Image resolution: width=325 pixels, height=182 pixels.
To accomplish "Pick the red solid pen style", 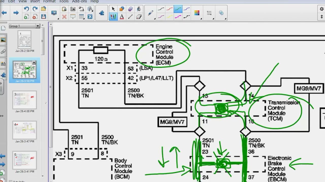I will pyautogui.click(x=170, y=9).
